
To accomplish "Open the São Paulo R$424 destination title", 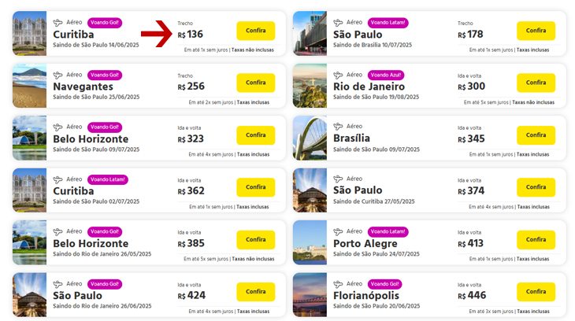I will tap(78, 295).
